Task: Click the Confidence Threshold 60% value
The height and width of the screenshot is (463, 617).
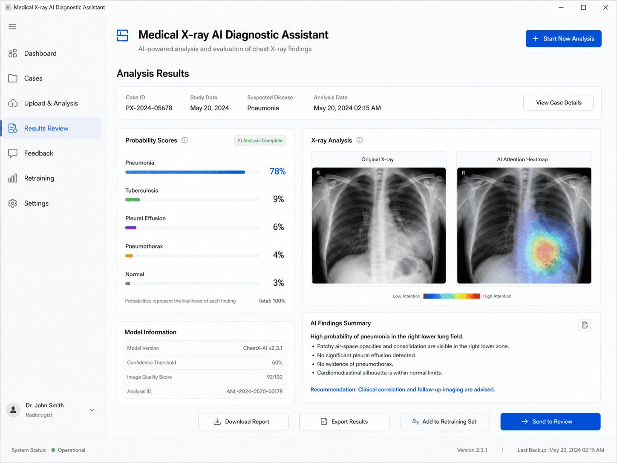Action: pos(277,363)
